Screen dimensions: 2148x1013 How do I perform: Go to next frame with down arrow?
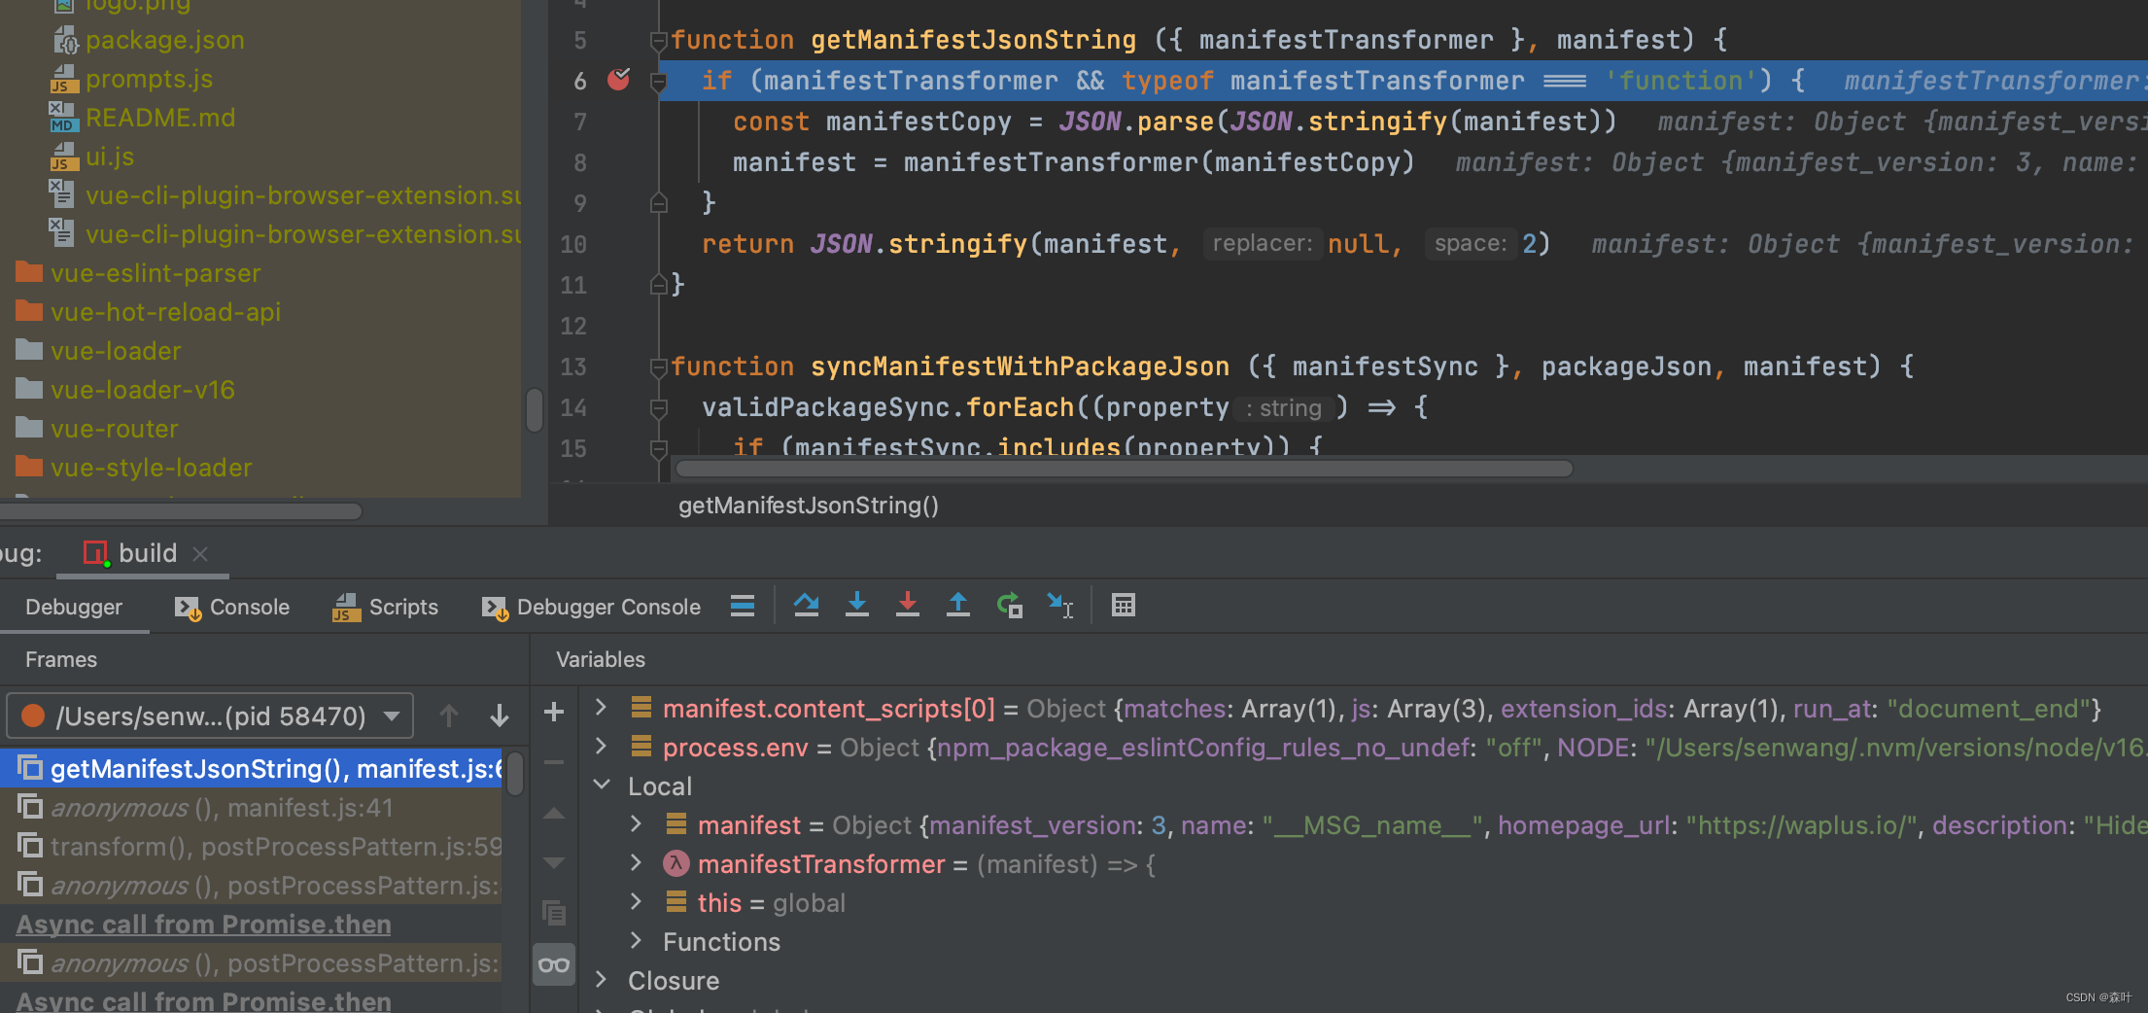pyautogui.click(x=500, y=716)
